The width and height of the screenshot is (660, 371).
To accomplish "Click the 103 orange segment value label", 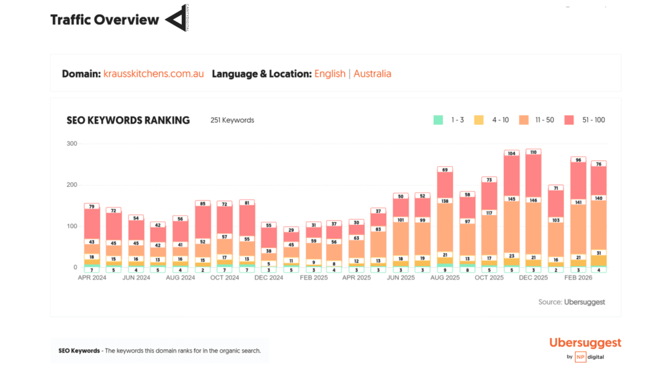I will click(x=556, y=220).
